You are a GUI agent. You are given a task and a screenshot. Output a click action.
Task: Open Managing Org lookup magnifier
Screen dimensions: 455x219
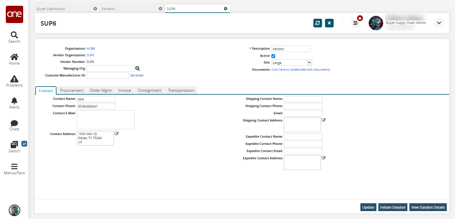click(138, 68)
